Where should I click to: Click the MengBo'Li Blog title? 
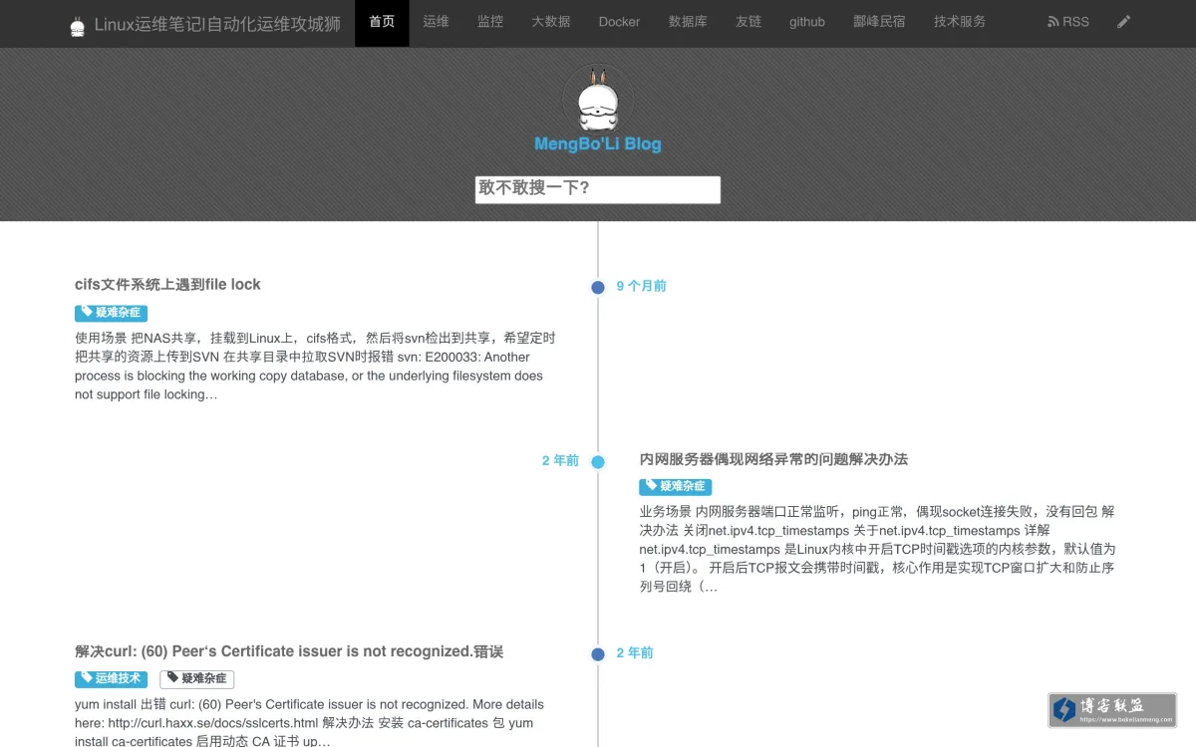point(598,144)
